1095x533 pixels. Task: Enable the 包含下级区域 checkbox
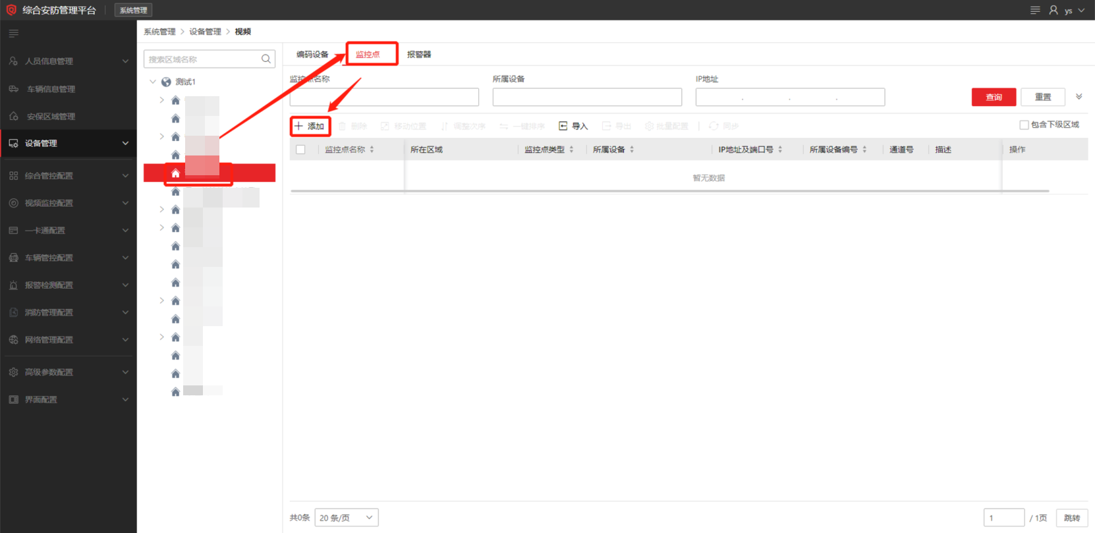pos(1024,125)
